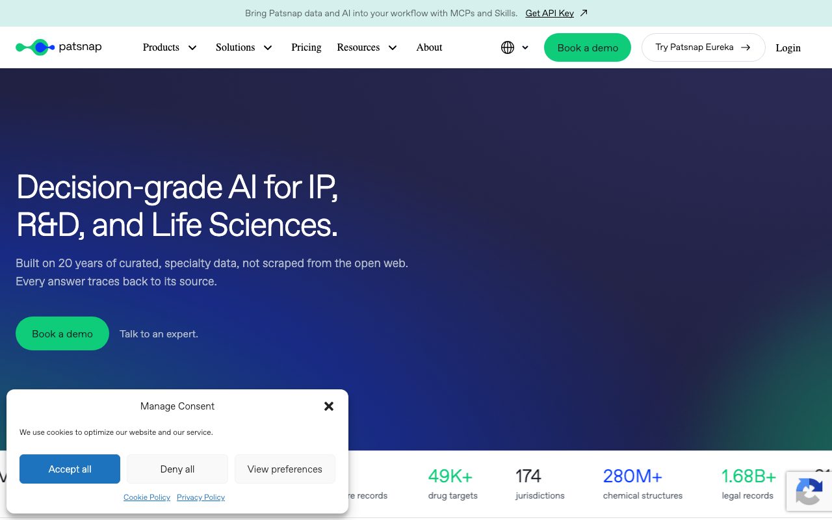Screen dimensions: 832x520
Task: Open the Products menu
Action: (x=161, y=47)
